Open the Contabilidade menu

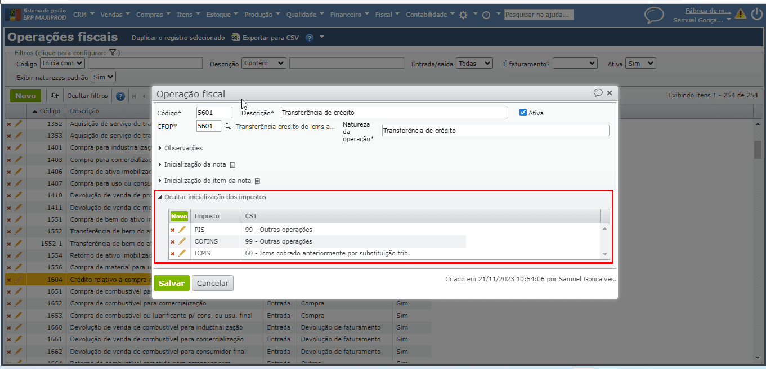pos(431,15)
